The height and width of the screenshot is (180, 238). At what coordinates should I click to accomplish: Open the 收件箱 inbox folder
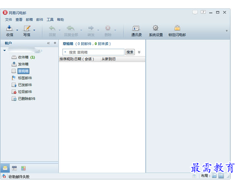click(23, 57)
